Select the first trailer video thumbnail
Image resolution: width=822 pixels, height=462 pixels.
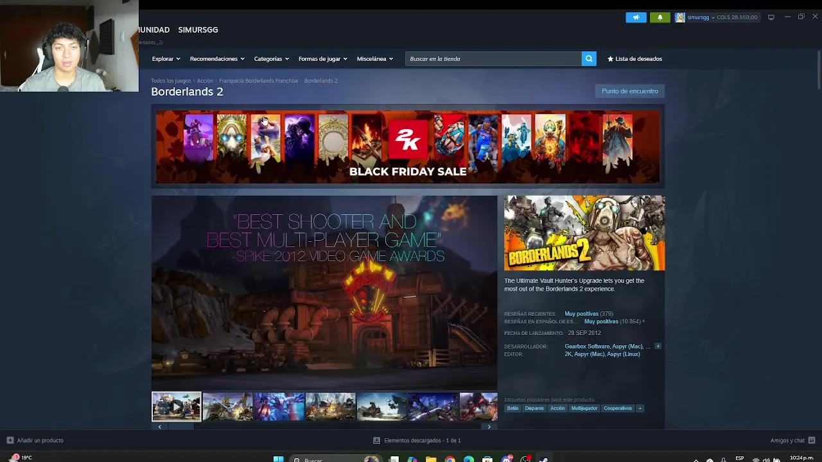(x=176, y=407)
